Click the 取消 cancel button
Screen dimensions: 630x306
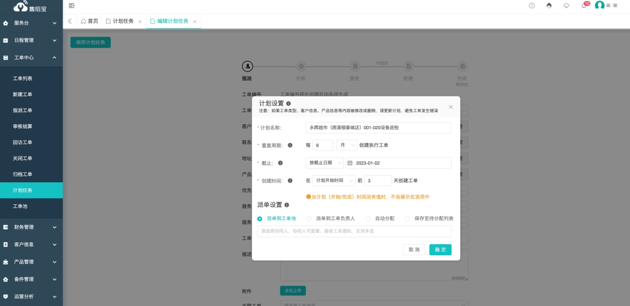(414, 249)
